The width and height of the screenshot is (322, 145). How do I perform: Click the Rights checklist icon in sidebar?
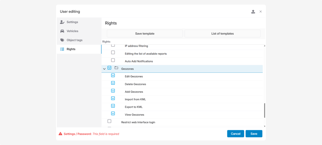tap(62, 49)
